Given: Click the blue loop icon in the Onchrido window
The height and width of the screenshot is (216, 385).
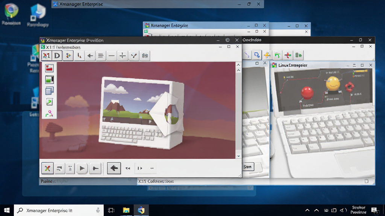Looking at the screenshot, I should 256,55.
